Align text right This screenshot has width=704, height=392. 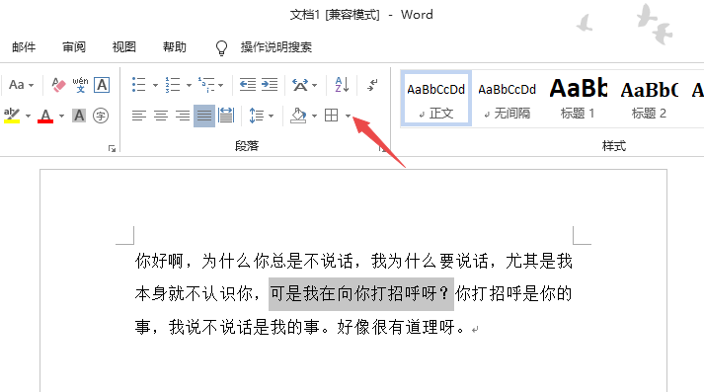click(x=183, y=116)
